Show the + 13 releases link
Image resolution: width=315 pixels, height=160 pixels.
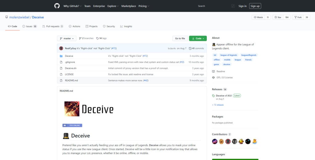[x=218, y=105]
